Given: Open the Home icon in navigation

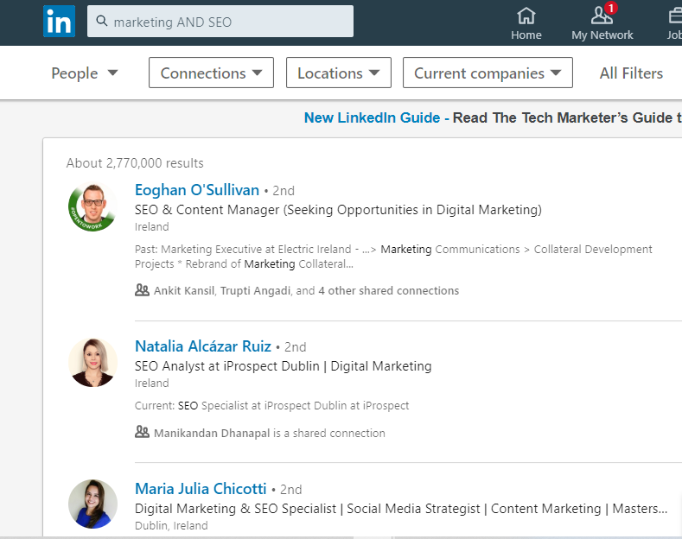Looking at the screenshot, I should [526, 16].
